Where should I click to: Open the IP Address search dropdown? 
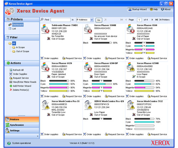point(92,20)
